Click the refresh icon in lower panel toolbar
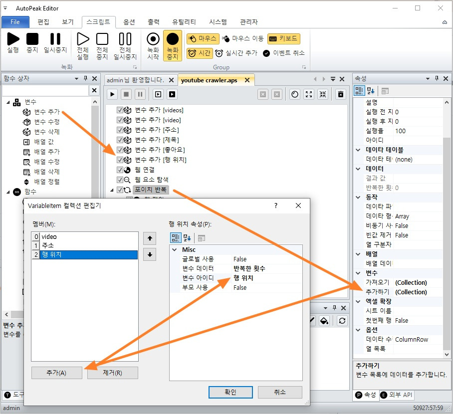 (x=342, y=321)
